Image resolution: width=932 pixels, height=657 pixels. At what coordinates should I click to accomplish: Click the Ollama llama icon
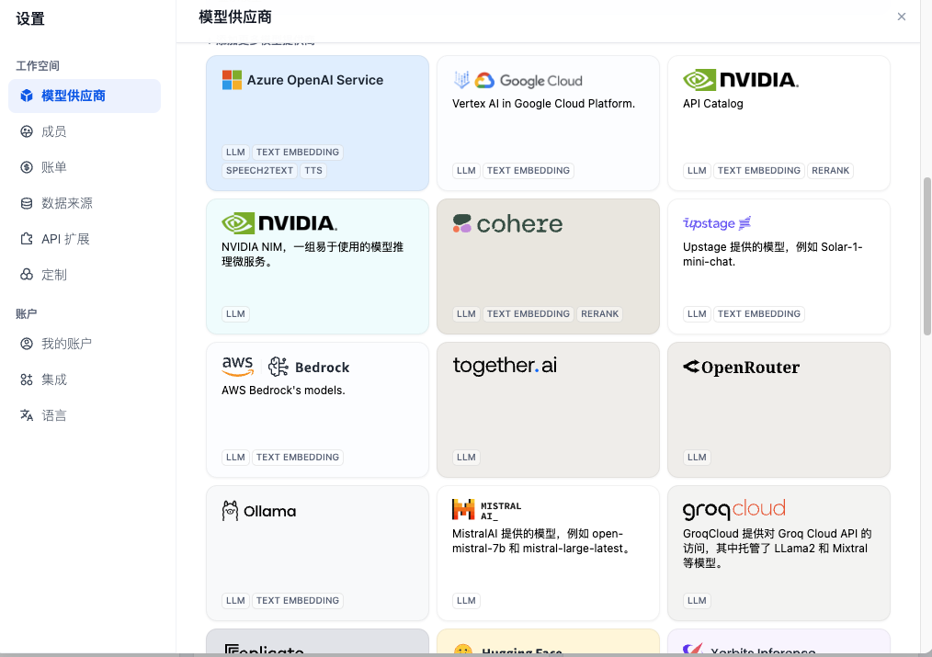point(230,510)
